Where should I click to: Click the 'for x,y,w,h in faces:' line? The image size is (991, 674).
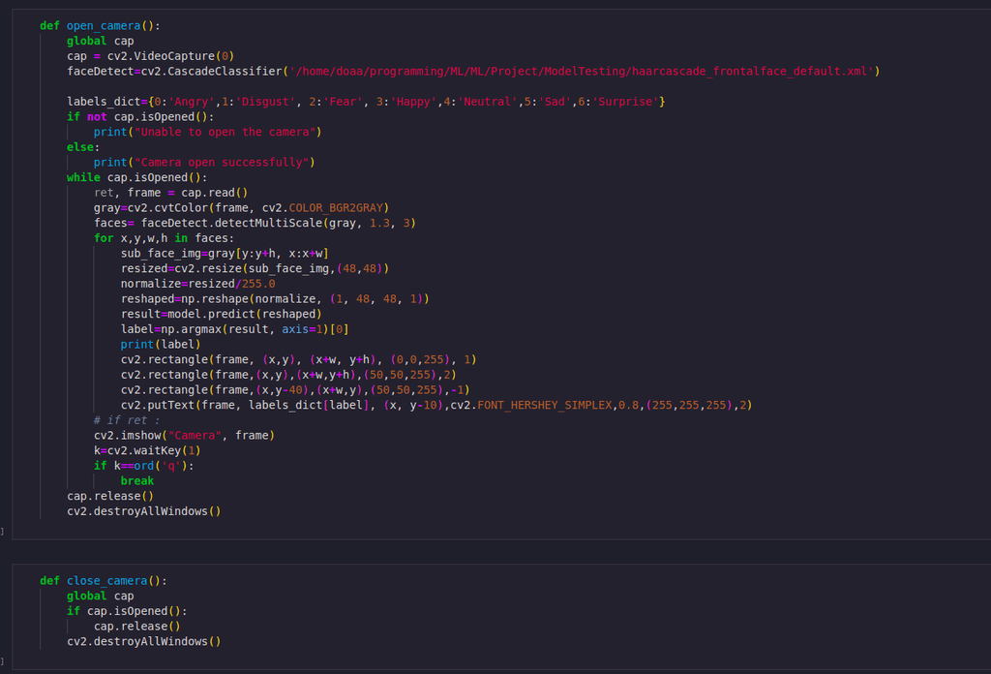tap(164, 238)
